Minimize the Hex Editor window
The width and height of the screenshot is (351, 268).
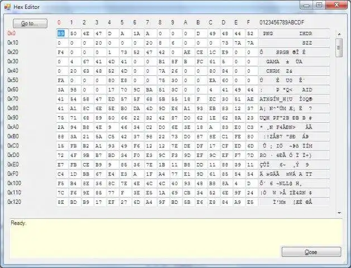[306, 6]
